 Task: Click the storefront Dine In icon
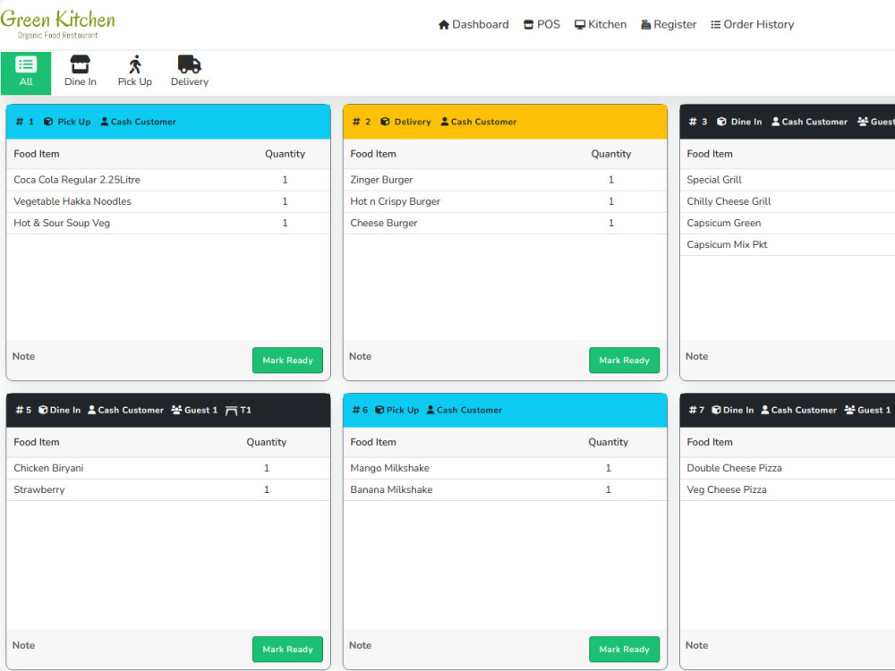coord(80,64)
